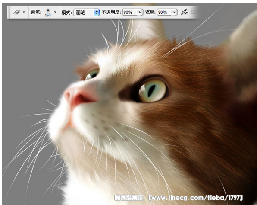This screenshot has width=257, height=205.
Task: Click the brush tip preview showing 150
Action: (x=48, y=13)
